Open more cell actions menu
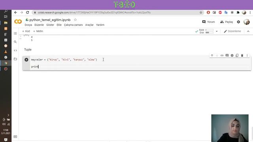253x142 pixels. (x=247, y=55)
